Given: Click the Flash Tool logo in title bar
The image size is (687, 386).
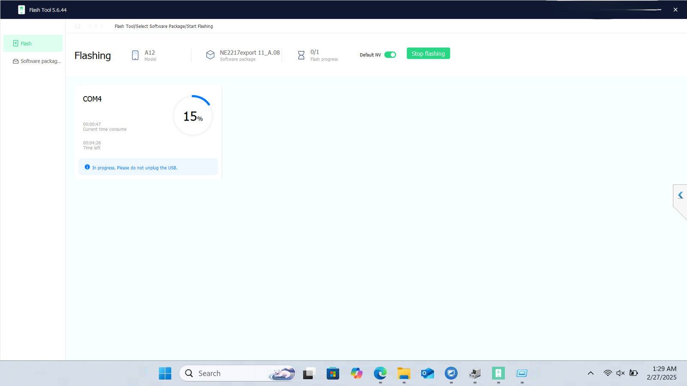Looking at the screenshot, I should (21, 9).
